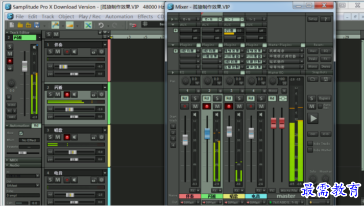Image resolution: width=364 pixels, height=206 pixels.
Task: Mute mixer channel 2 with M button
Action: 216,107
